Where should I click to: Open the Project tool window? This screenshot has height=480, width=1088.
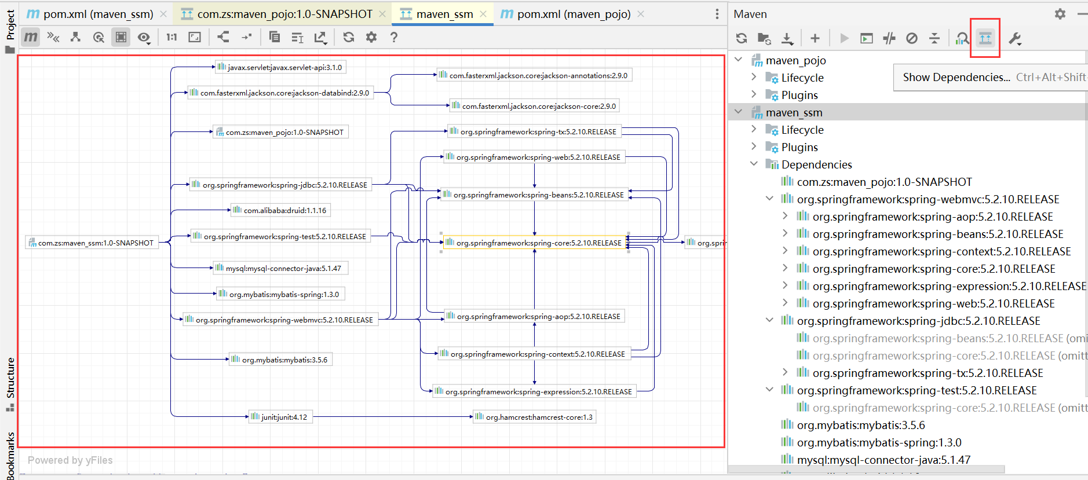point(10,31)
